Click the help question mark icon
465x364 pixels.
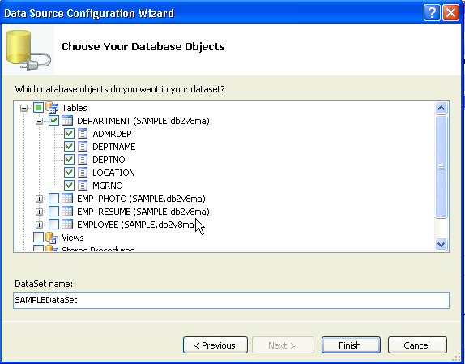[x=432, y=13]
